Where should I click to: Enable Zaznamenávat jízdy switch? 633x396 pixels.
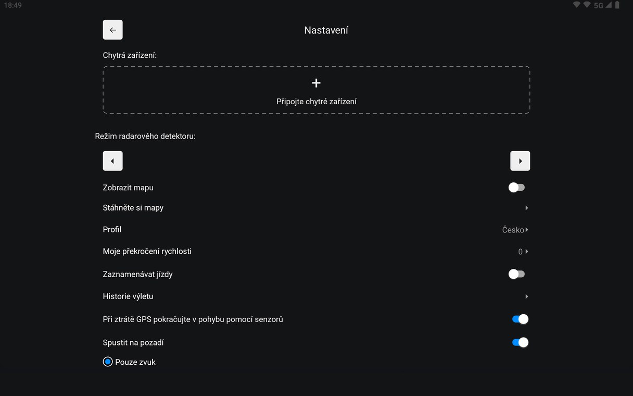pyautogui.click(x=516, y=274)
